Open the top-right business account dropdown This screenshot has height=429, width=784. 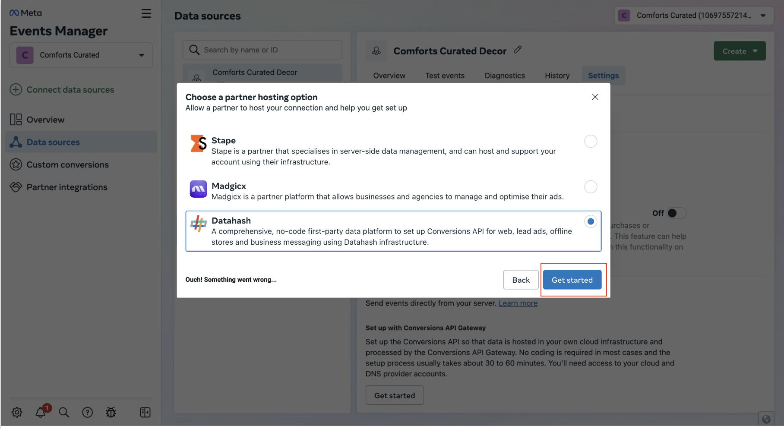coord(694,16)
